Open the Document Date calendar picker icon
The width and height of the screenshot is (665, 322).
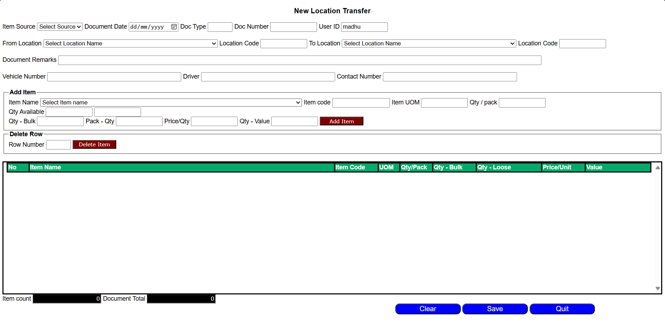(174, 27)
